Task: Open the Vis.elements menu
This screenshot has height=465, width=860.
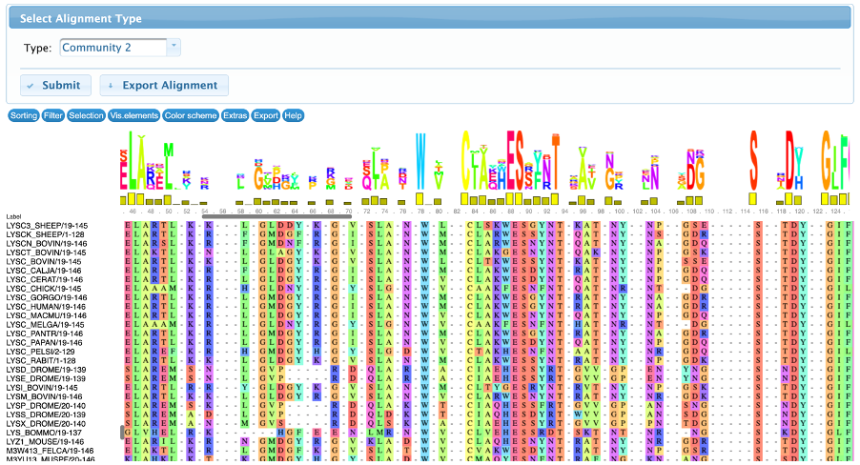Action: (x=133, y=115)
